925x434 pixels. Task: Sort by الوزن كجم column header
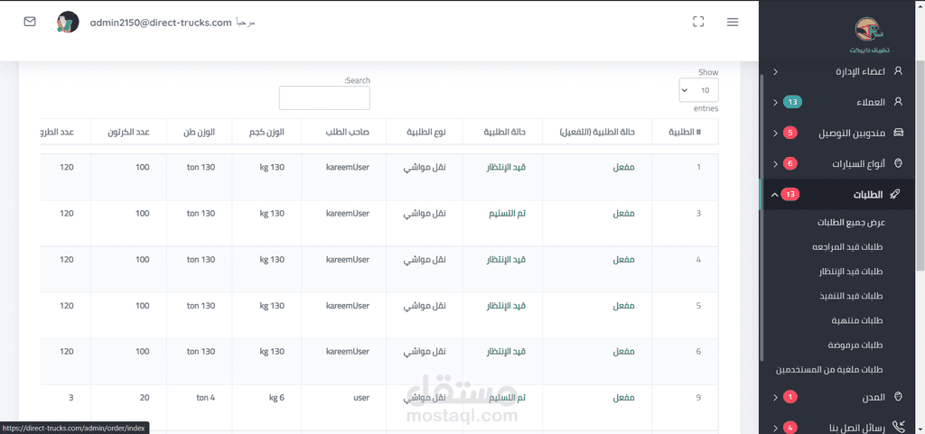[x=266, y=133]
